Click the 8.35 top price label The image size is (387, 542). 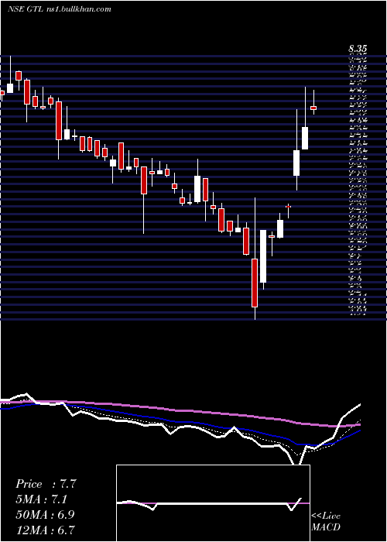tap(358, 49)
